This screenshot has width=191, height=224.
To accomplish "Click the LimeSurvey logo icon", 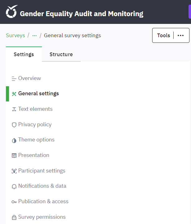I will 11,12.
